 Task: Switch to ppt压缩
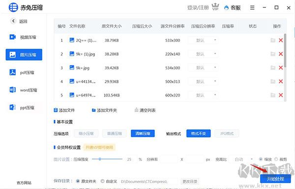(24, 107)
